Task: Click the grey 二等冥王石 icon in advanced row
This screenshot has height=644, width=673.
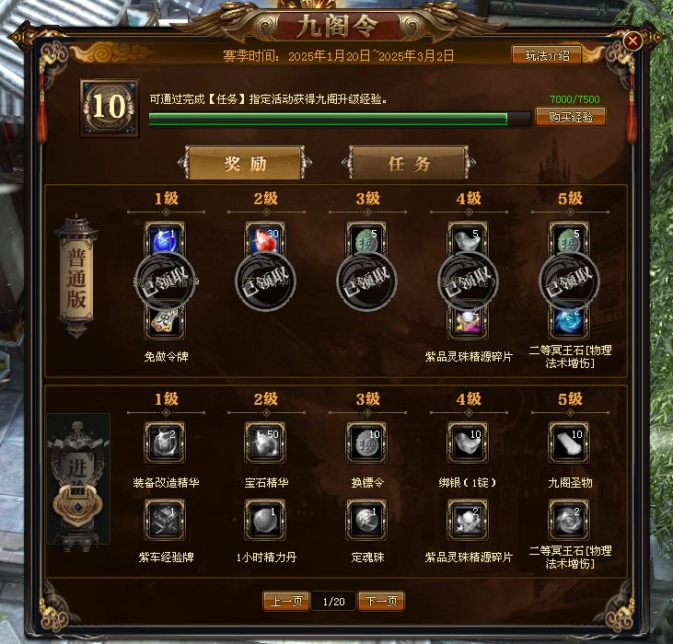Action: 569,520
